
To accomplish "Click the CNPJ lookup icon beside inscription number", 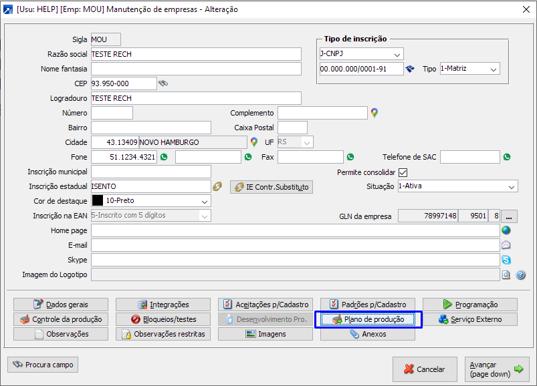I will click(x=411, y=69).
